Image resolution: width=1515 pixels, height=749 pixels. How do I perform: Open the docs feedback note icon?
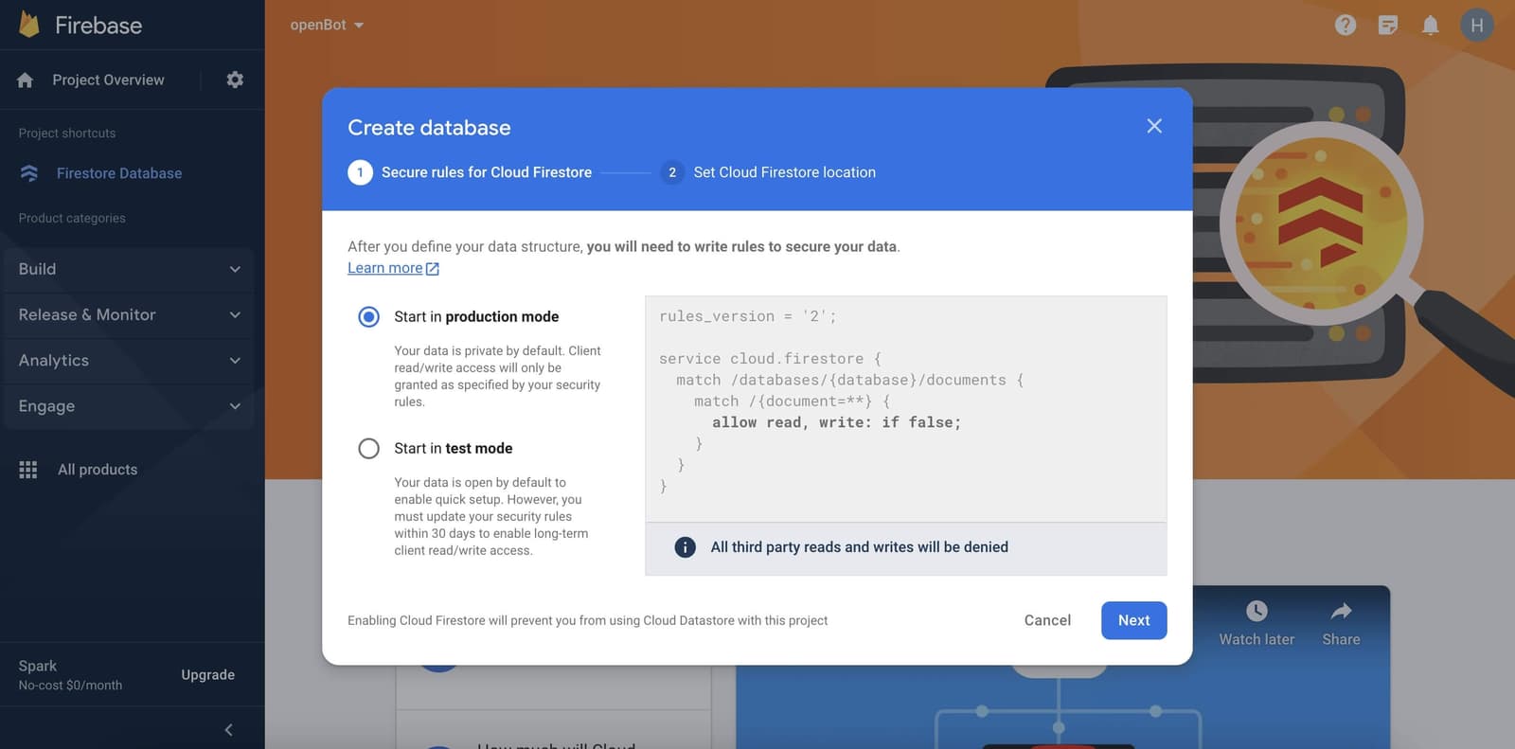tap(1388, 26)
